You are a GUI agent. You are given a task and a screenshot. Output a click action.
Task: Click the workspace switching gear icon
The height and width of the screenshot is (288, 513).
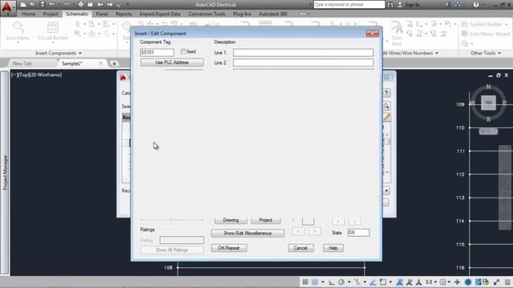tap(443, 282)
